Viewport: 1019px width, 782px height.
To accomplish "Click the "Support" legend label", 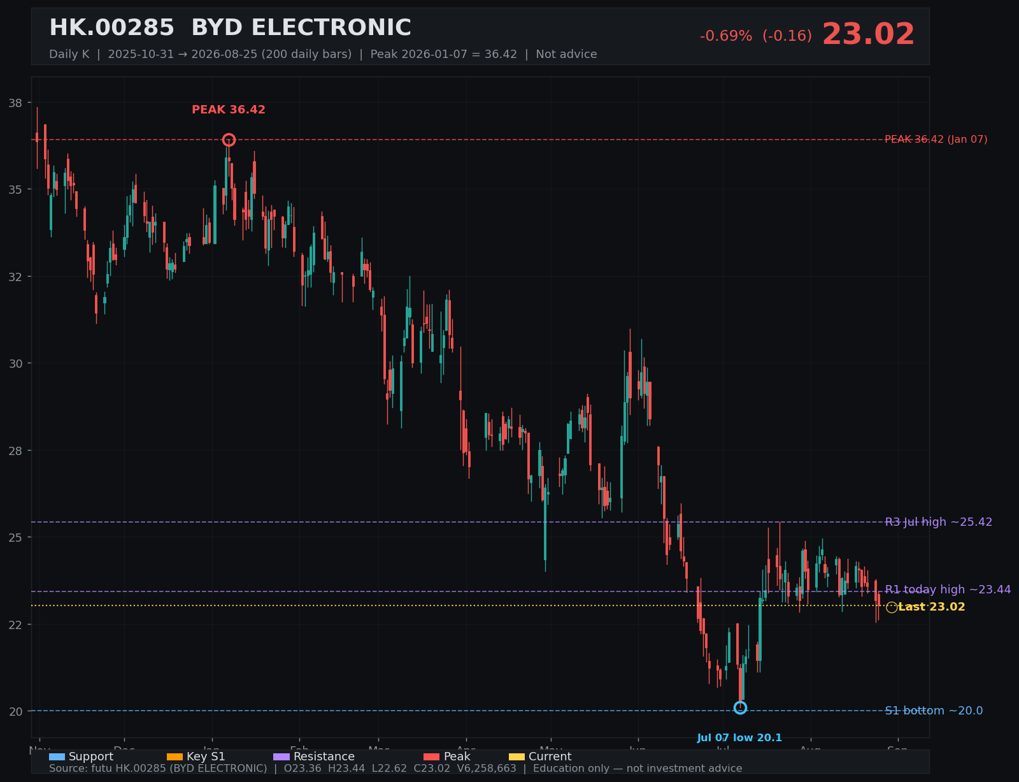I will (x=91, y=757).
